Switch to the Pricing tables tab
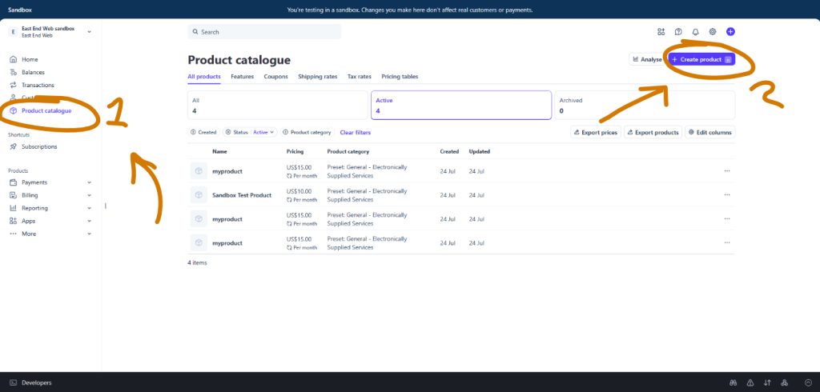This screenshot has width=820, height=392. pyautogui.click(x=400, y=77)
